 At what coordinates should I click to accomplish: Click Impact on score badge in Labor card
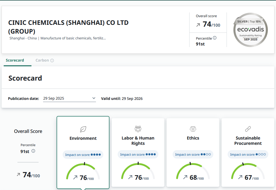pyautogui.click(x=138, y=155)
